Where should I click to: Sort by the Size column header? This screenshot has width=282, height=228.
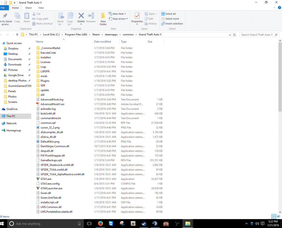click(x=155, y=41)
